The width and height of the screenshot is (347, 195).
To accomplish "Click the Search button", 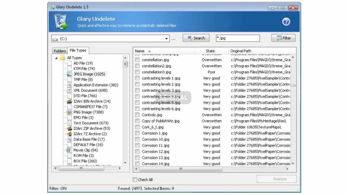I will tap(196, 38).
